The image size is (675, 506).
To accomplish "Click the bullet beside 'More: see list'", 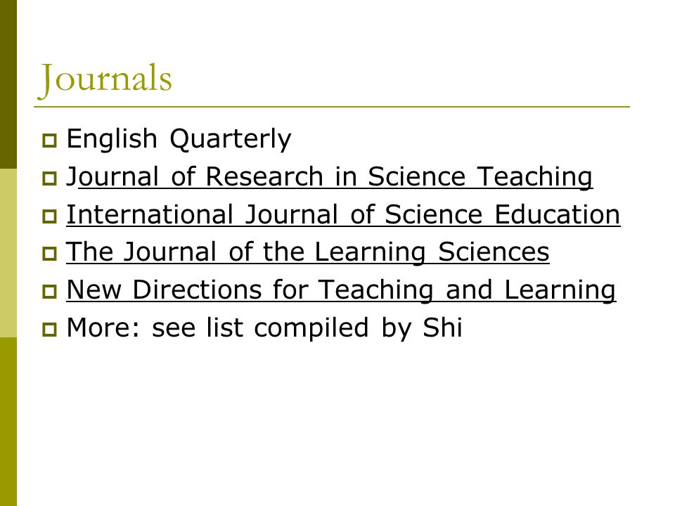I will 49,330.
